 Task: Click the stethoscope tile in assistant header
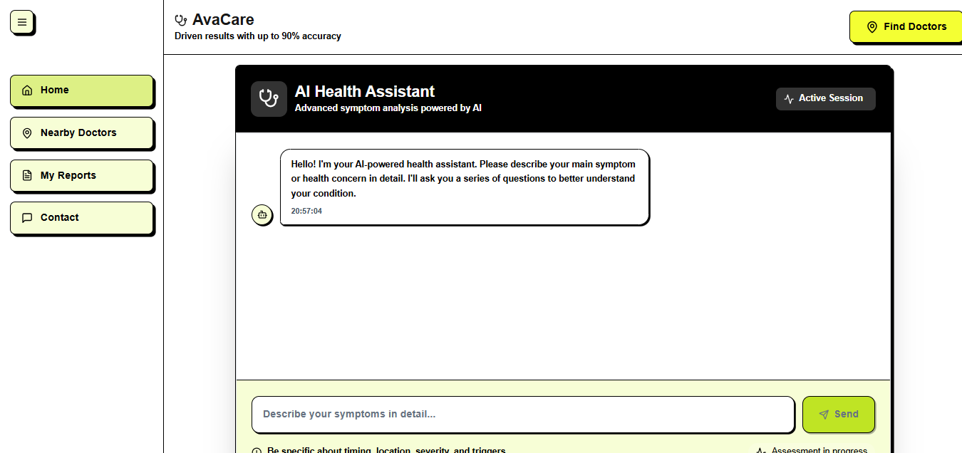pos(269,99)
